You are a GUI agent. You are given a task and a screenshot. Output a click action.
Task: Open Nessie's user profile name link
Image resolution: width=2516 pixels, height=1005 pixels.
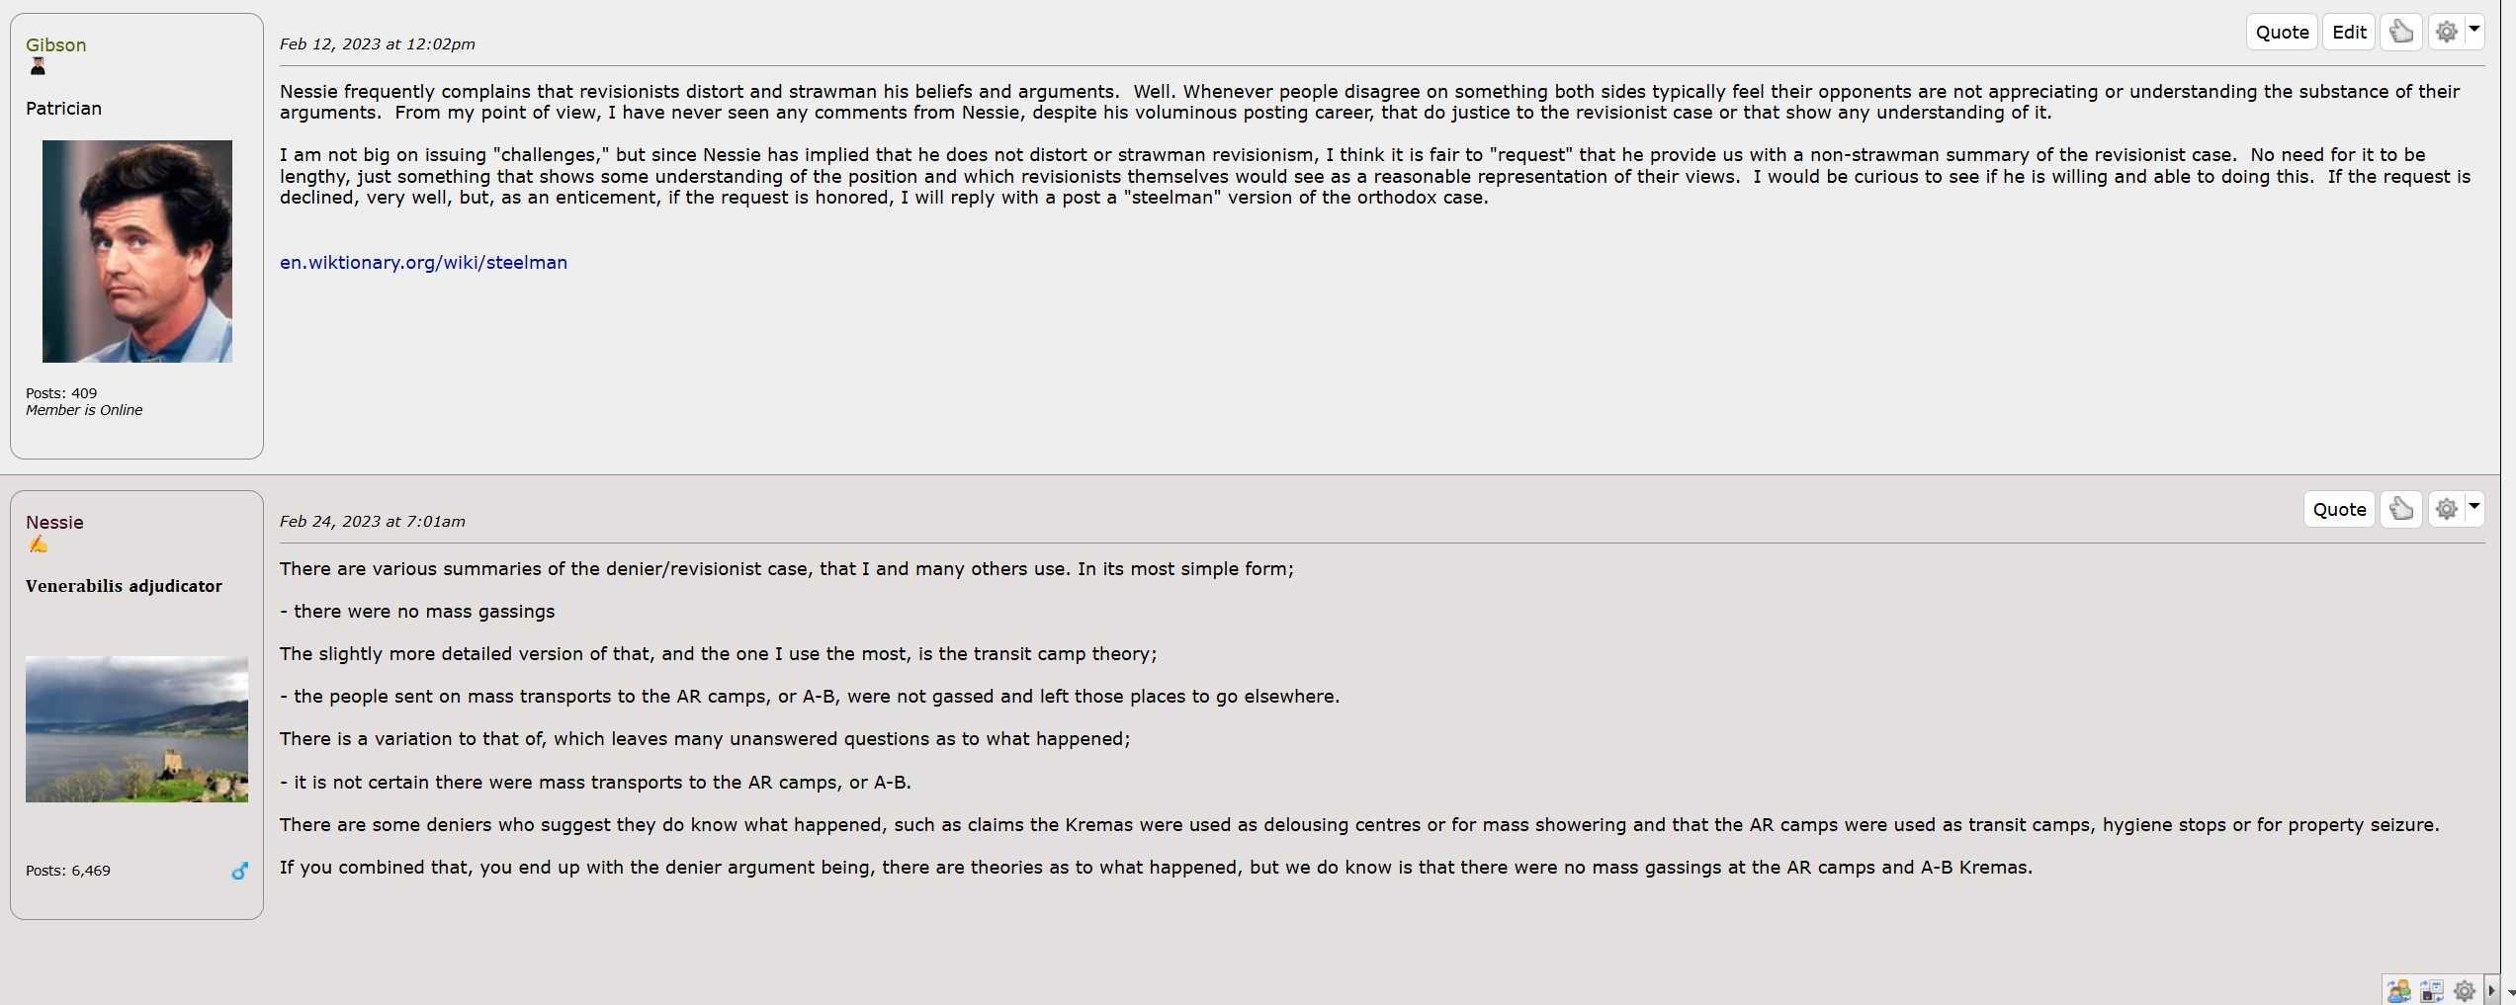pos(54,523)
